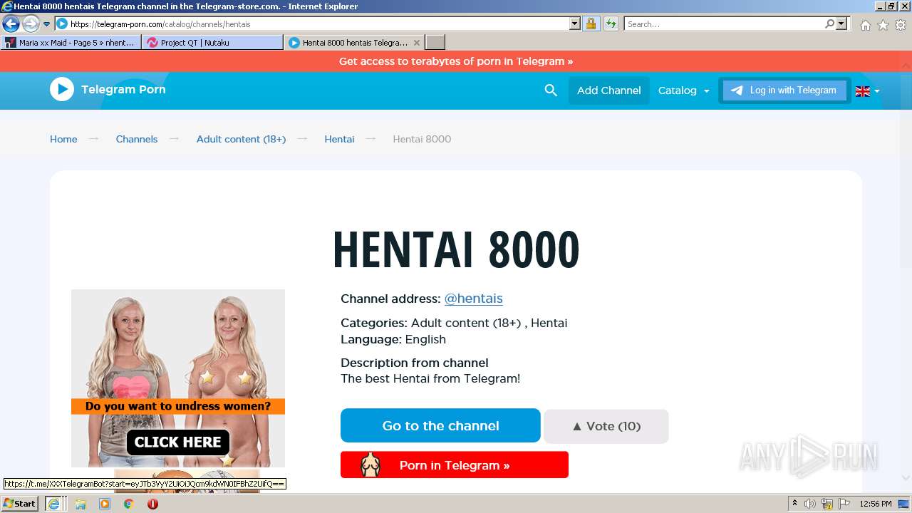This screenshot has width=912, height=513.
Task: Open the recent pages dropdown arrow
Action: [x=46, y=24]
